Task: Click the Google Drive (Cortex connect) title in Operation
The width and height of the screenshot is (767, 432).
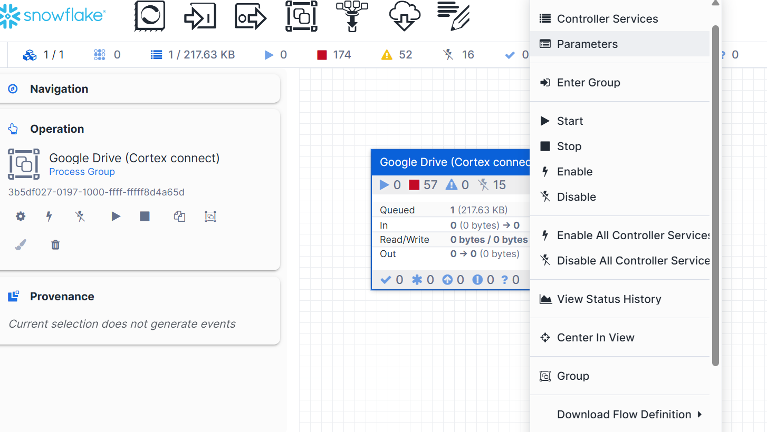Action: pos(135,158)
